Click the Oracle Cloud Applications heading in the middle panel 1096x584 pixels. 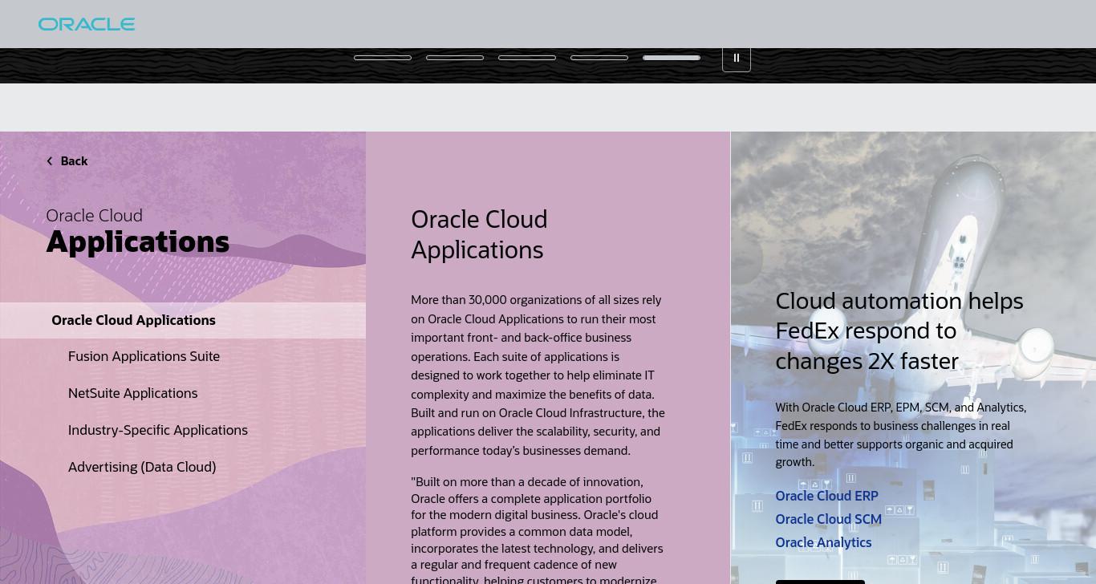[479, 234]
